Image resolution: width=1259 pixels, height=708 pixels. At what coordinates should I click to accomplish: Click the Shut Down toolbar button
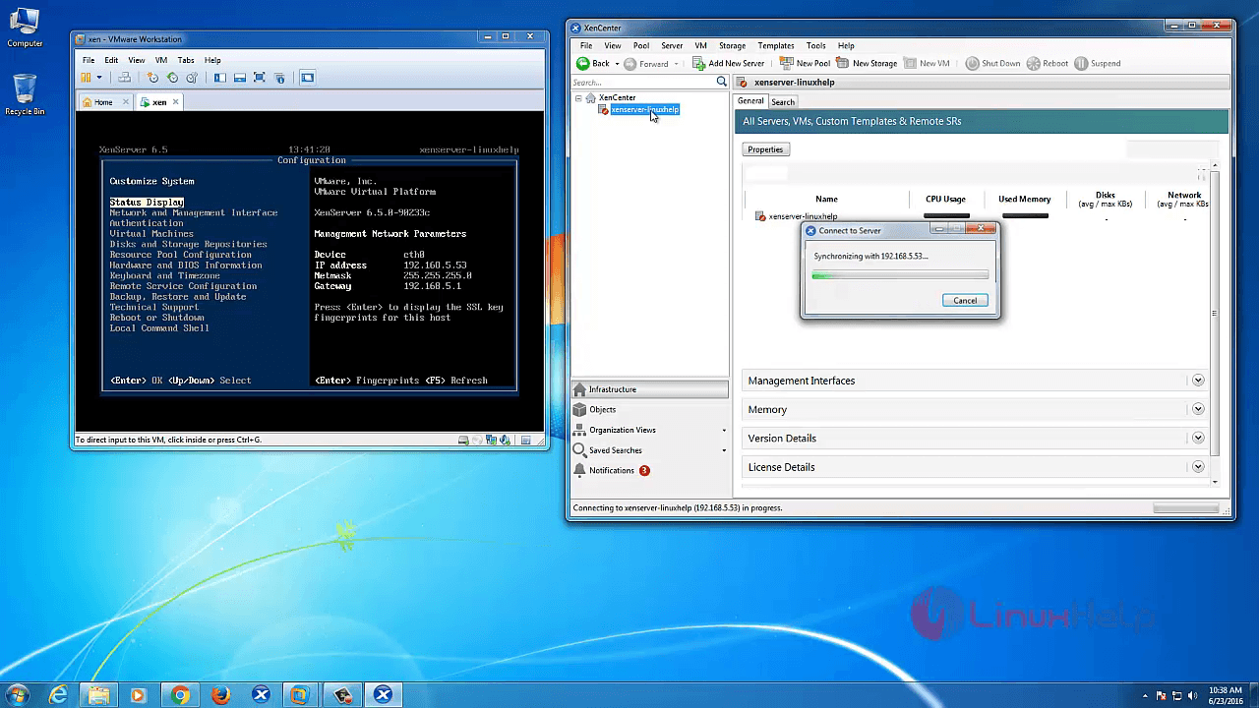point(992,63)
